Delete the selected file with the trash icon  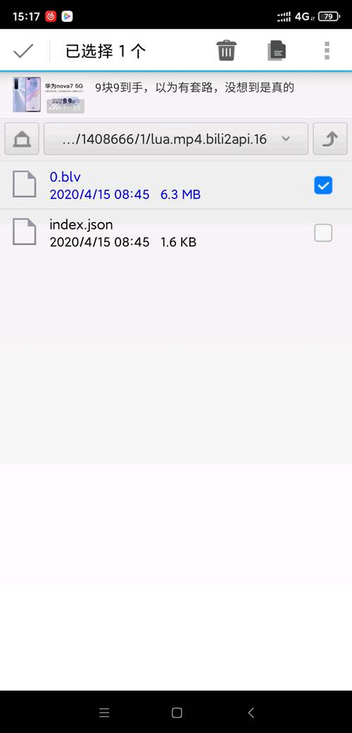pos(227,51)
